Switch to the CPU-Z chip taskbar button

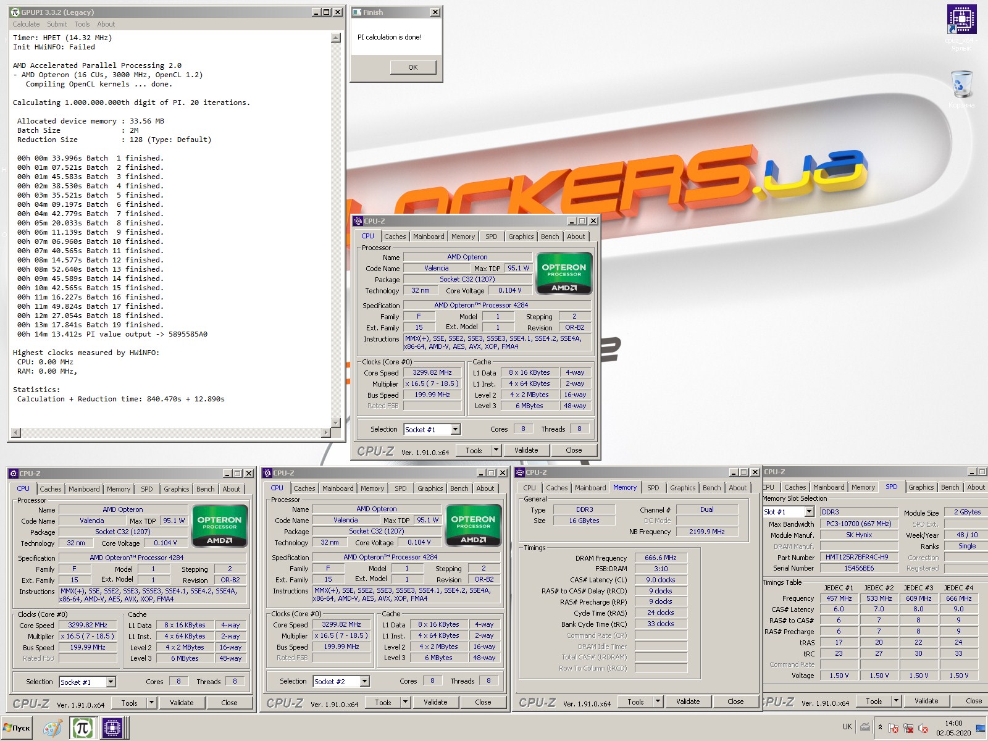point(112,729)
